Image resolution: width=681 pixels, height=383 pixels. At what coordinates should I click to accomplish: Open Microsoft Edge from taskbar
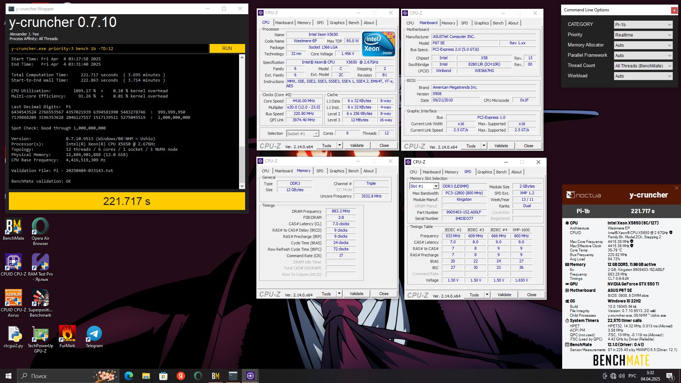pos(129,376)
